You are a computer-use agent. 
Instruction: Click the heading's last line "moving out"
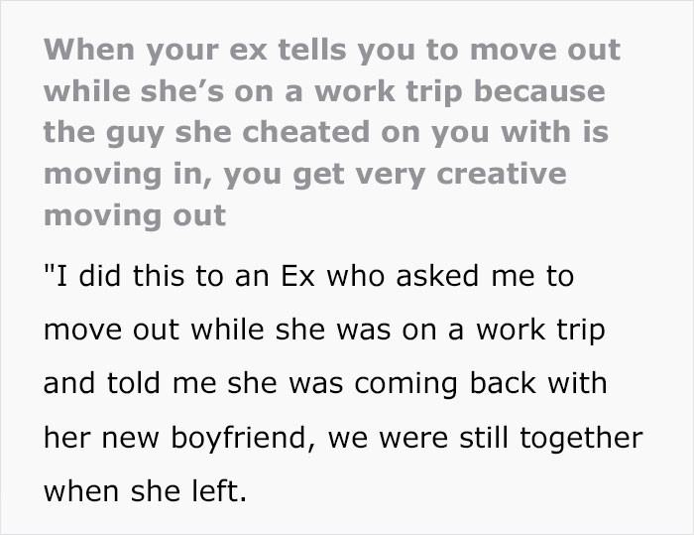pyautogui.click(x=135, y=215)
